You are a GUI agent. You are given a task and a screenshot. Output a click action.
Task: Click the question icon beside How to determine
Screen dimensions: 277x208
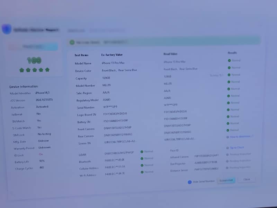click(227, 137)
